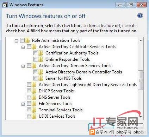
Task: Click folder icon beside DNS Server Tools
Action: 34,97
